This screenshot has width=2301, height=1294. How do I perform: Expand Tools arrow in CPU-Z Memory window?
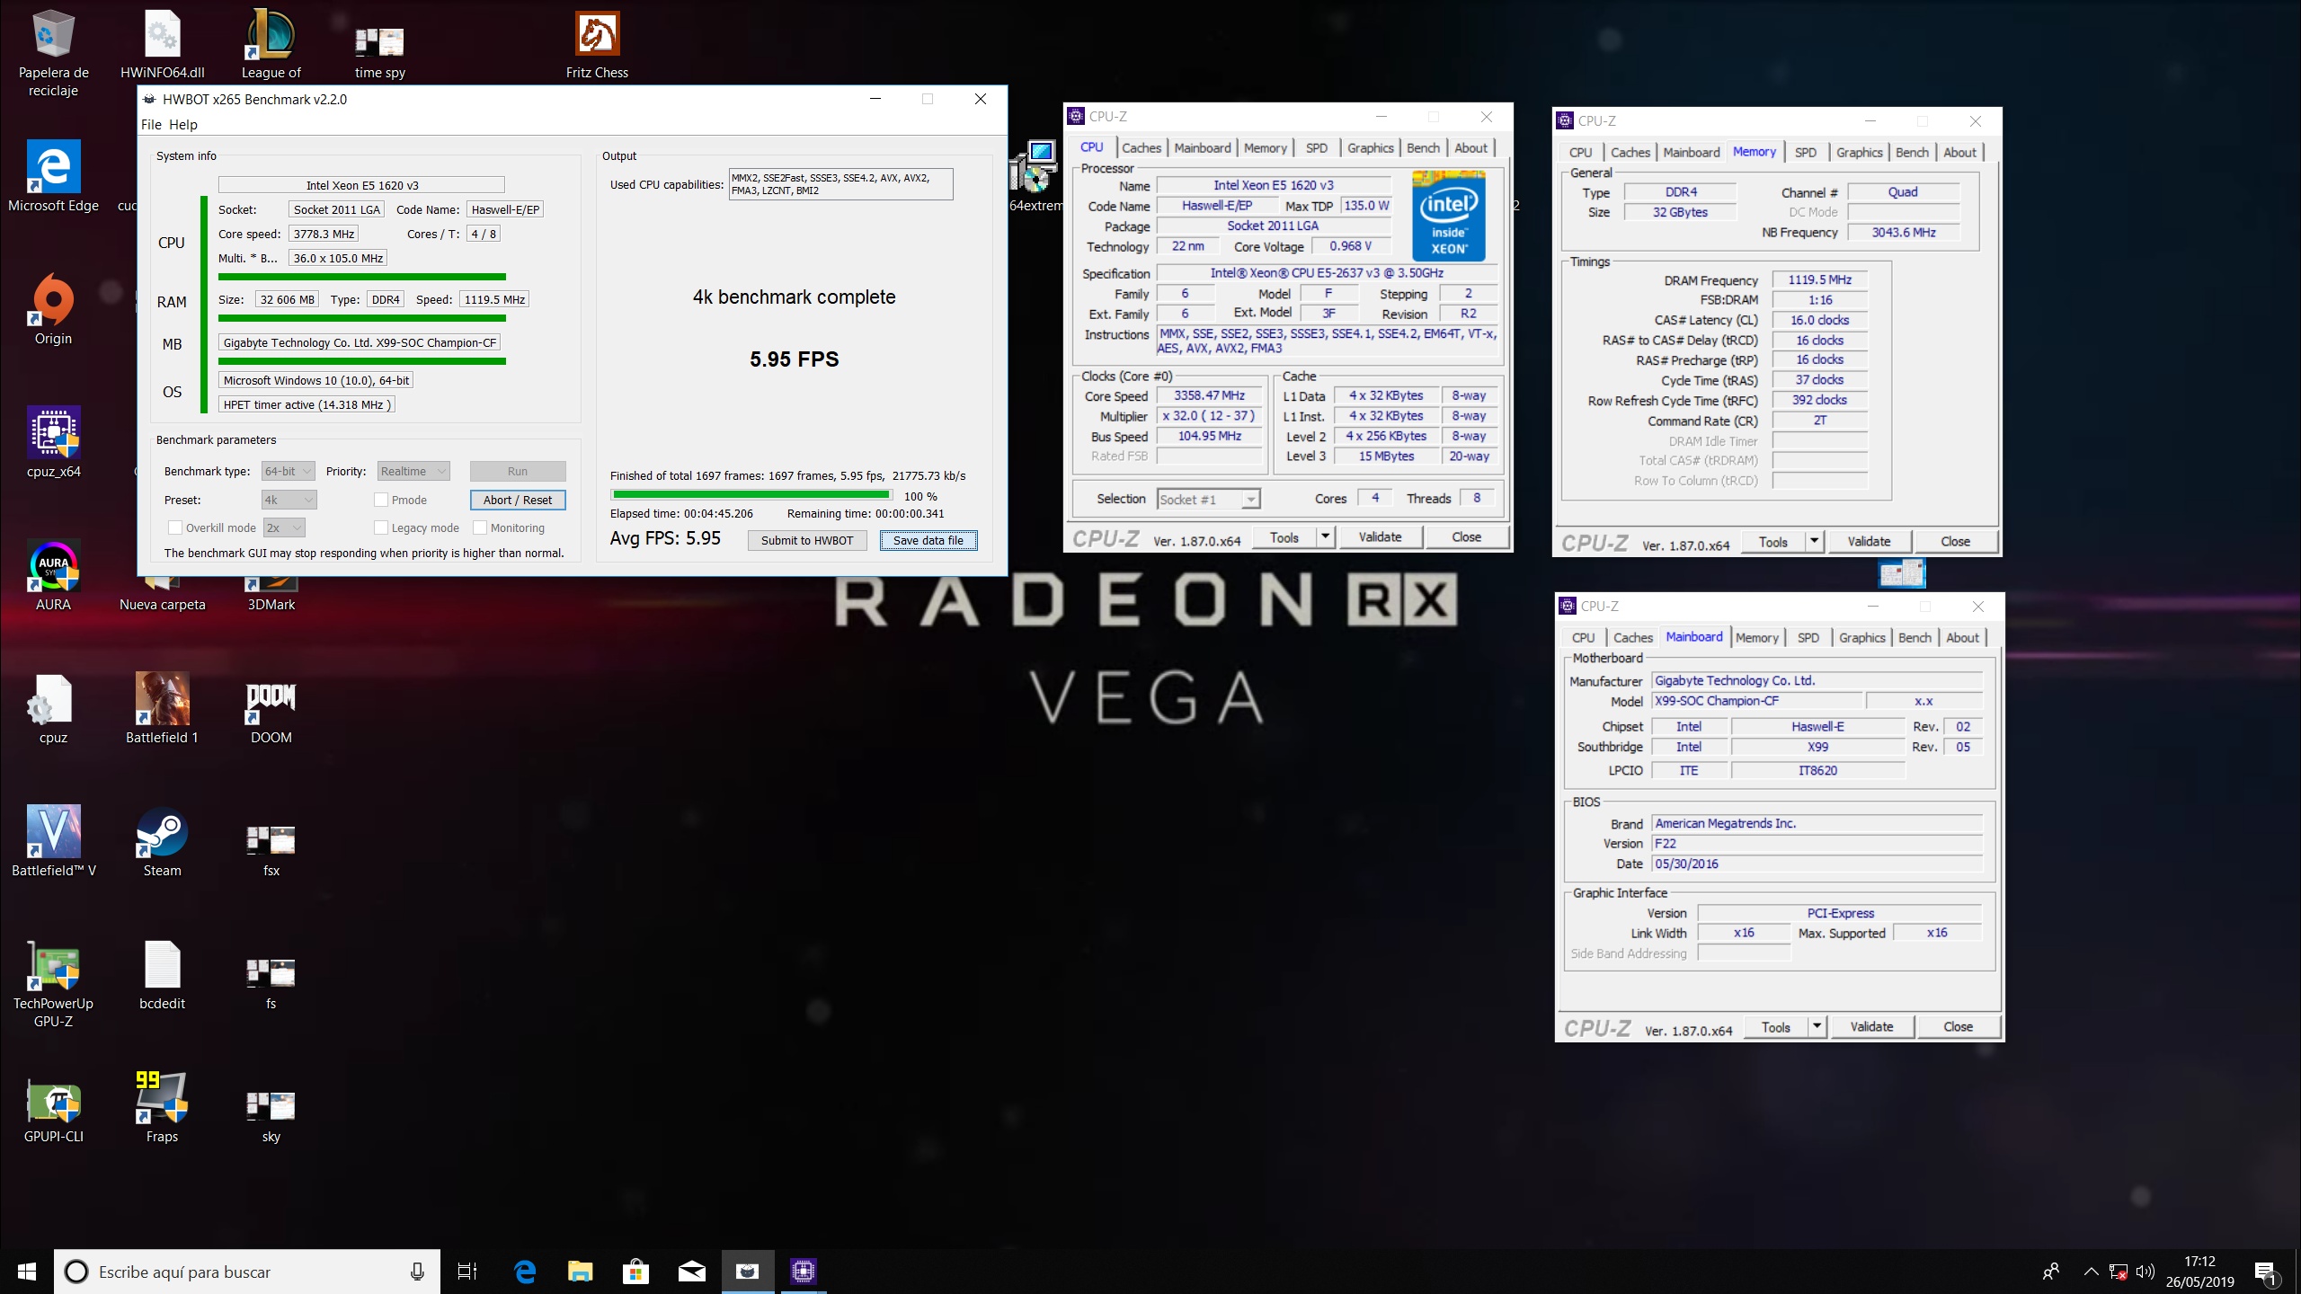coord(1814,541)
